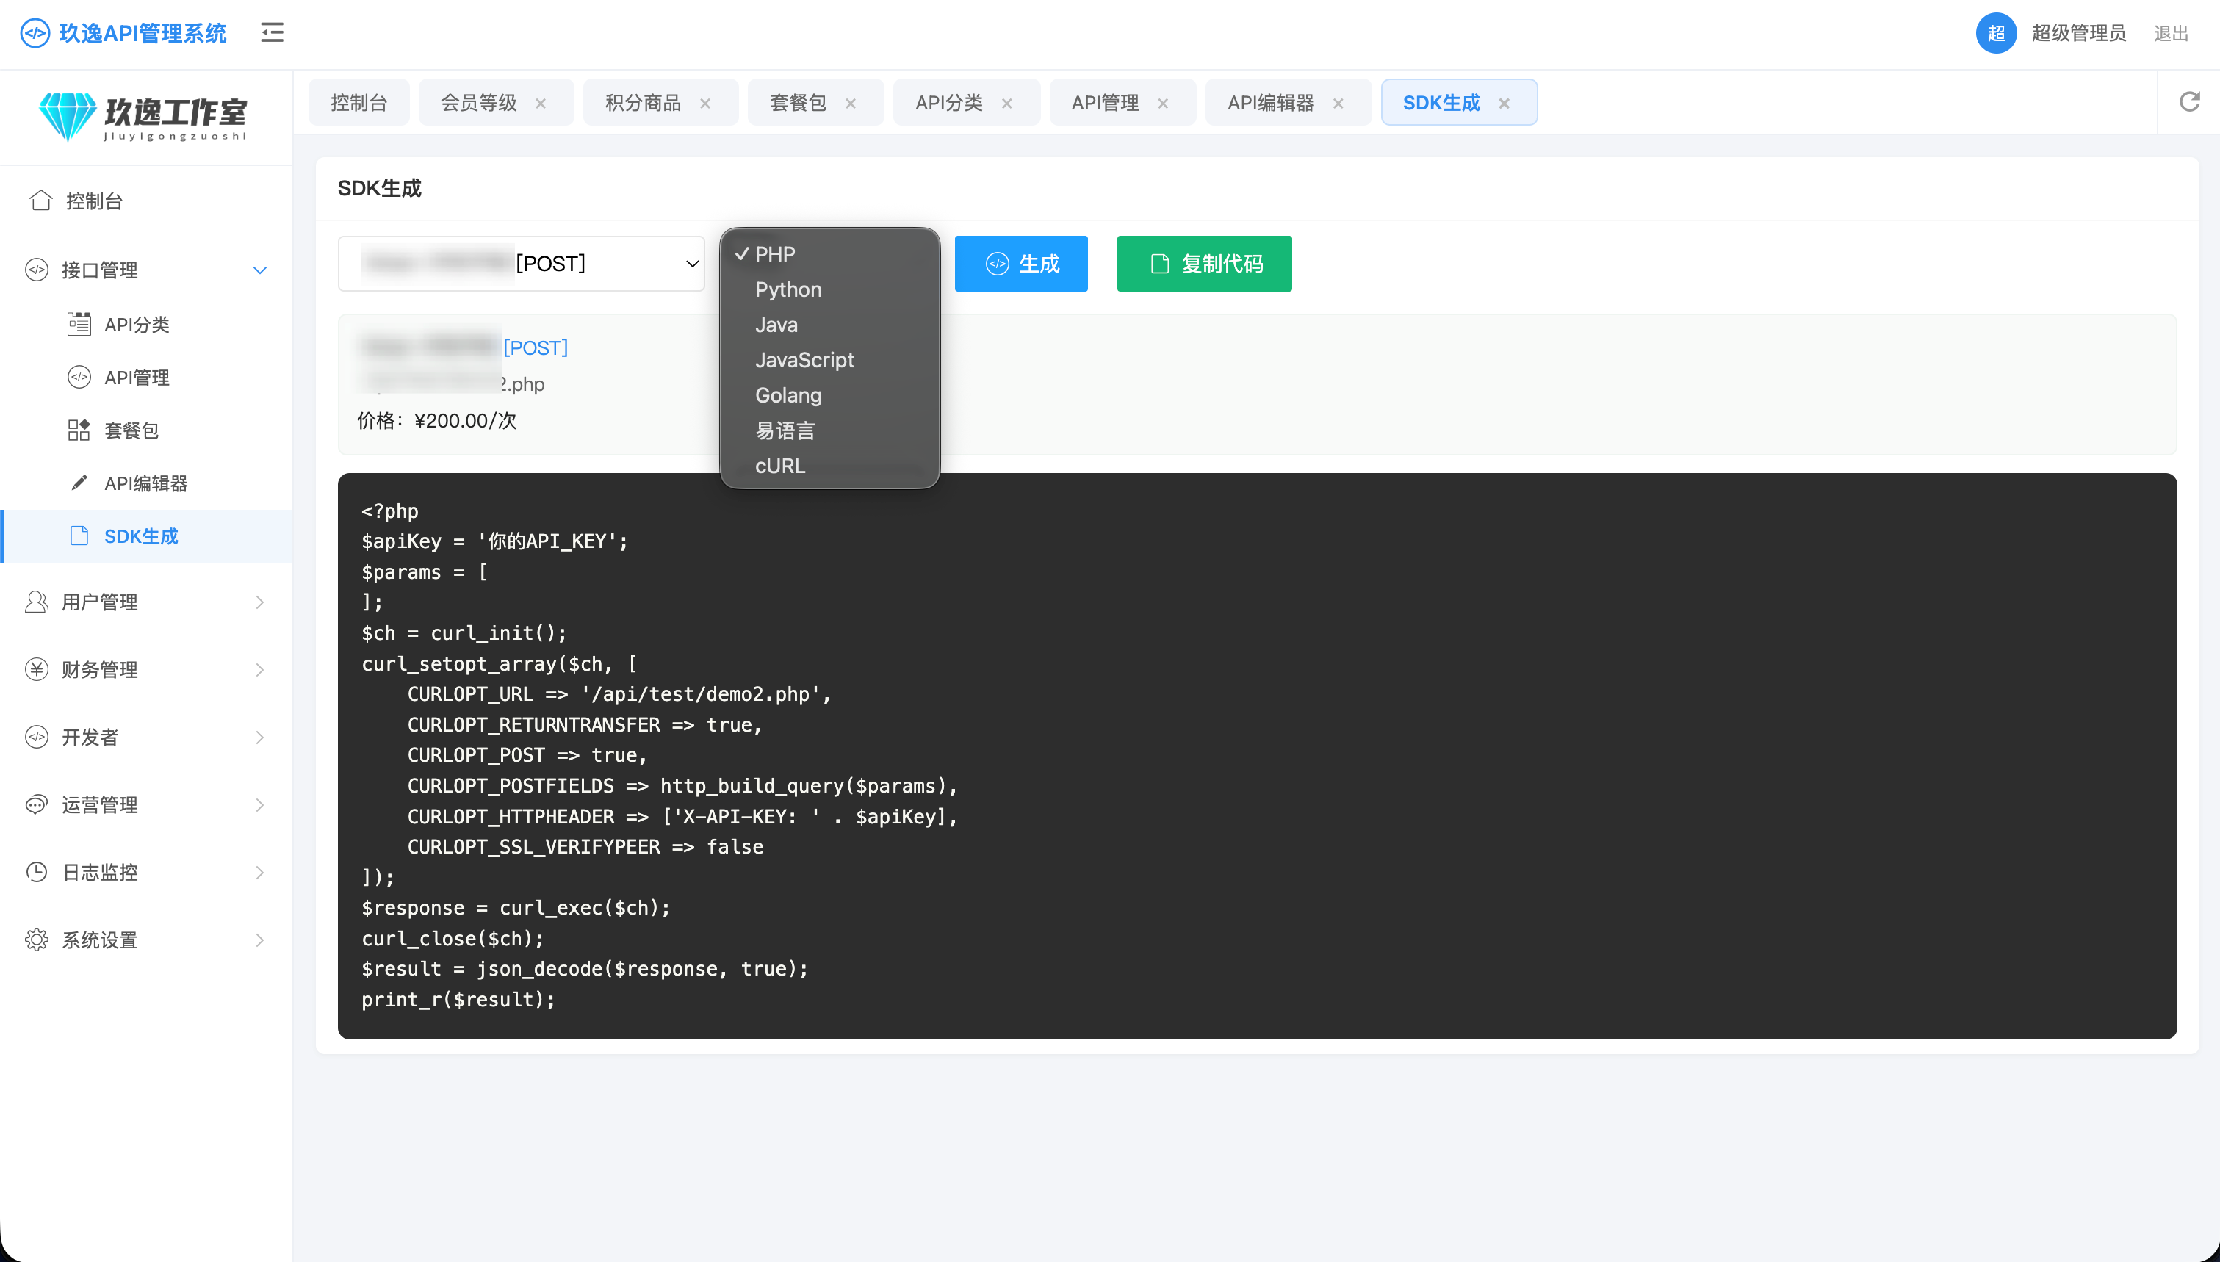Choose Golang in the language list

point(830,395)
